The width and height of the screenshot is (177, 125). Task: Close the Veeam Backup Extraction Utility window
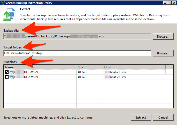[x=173, y=3]
